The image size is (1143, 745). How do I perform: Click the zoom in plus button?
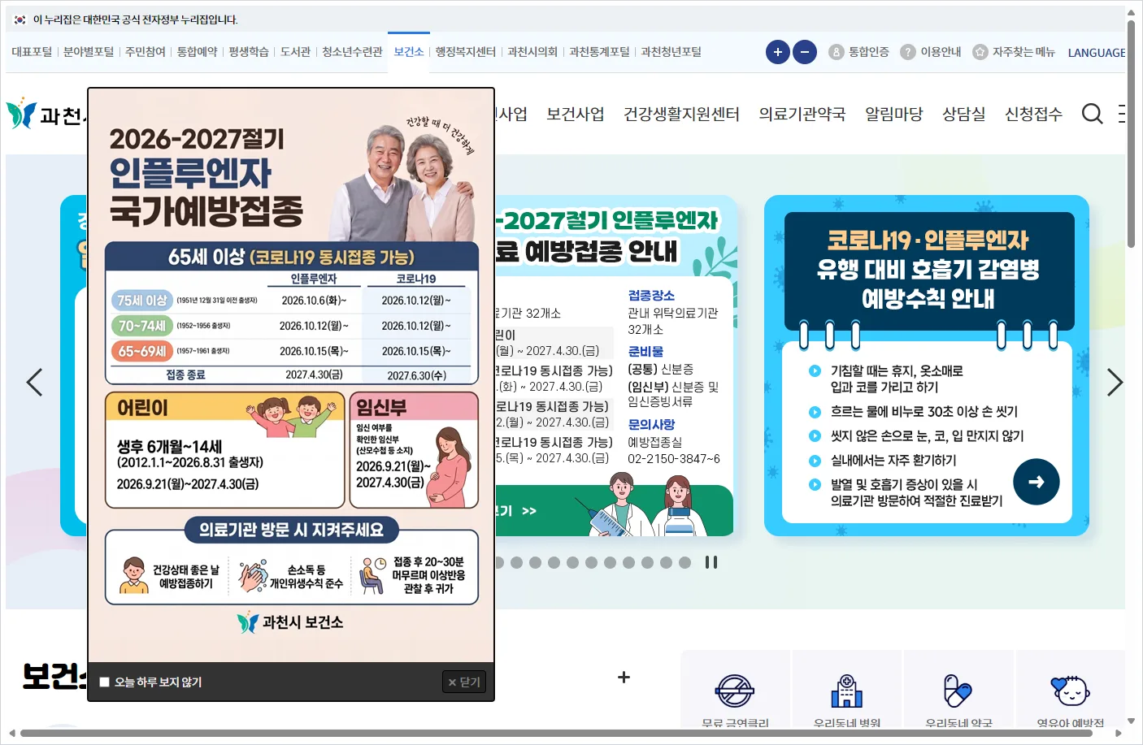click(778, 52)
